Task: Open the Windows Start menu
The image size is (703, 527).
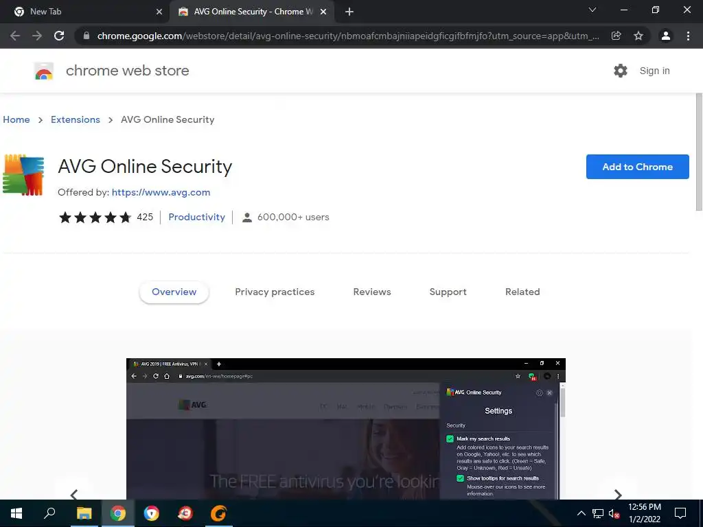Action: point(16,513)
